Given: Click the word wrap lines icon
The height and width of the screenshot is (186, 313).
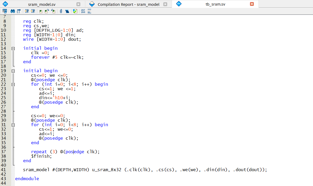Looking at the screenshot, I should (x=89, y=11).
